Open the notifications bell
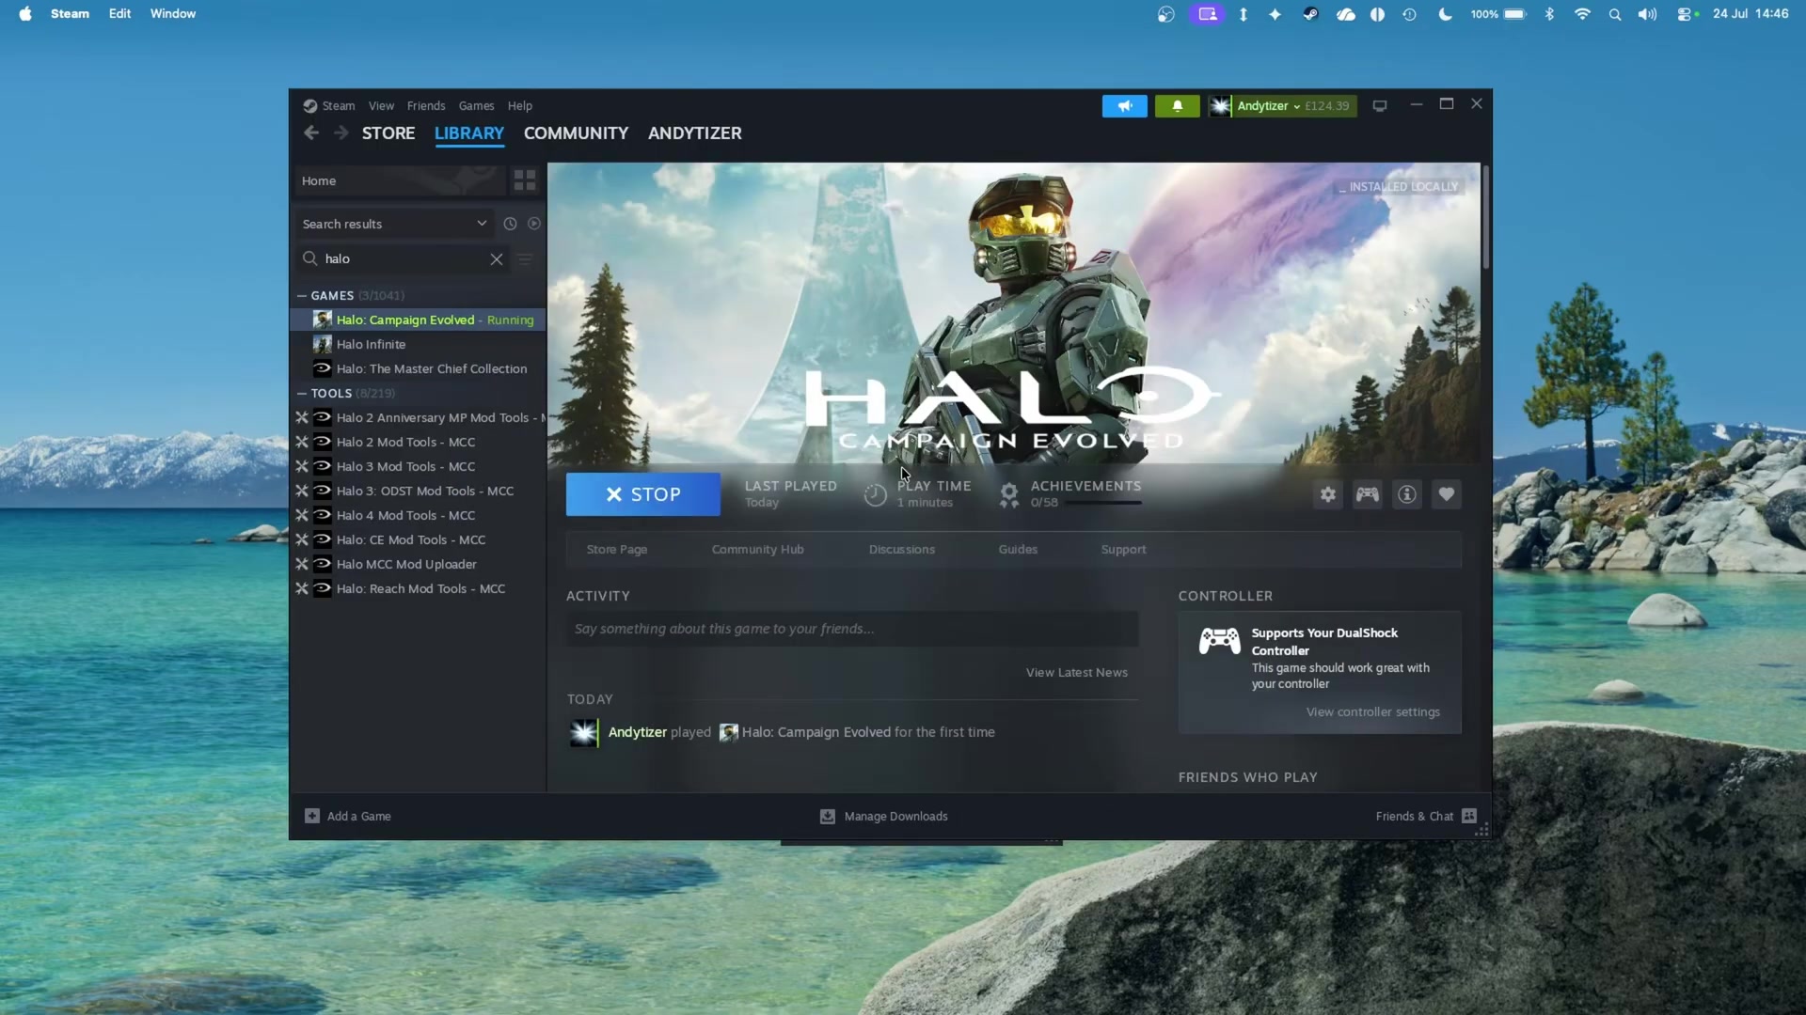Screen dimensions: 1806x1015 point(1177,106)
